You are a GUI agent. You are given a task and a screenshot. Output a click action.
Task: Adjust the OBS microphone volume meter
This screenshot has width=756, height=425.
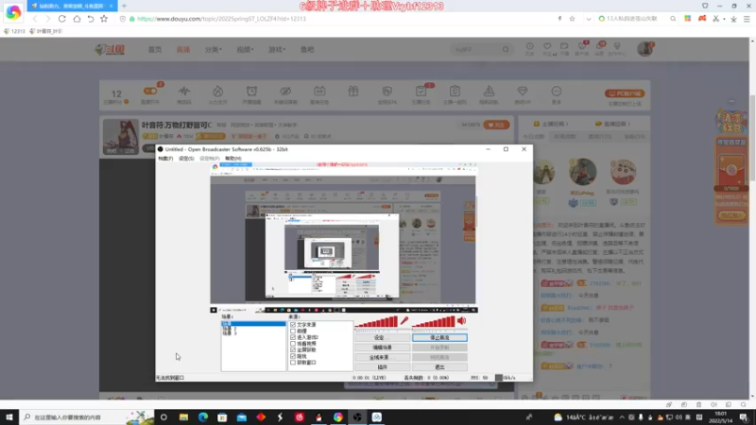pyautogui.click(x=376, y=322)
